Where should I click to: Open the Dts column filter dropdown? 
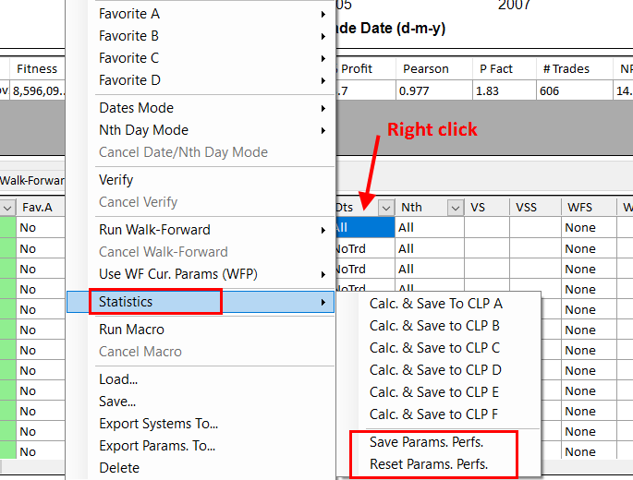tap(386, 208)
